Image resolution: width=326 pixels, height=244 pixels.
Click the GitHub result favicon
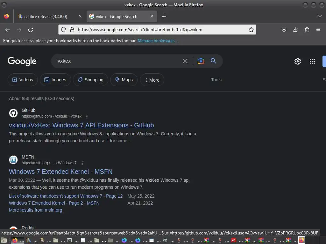tap(13, 113)
